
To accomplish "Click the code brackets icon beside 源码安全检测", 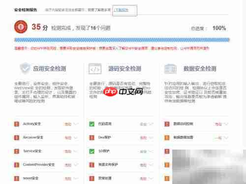I will coord(95,69).
